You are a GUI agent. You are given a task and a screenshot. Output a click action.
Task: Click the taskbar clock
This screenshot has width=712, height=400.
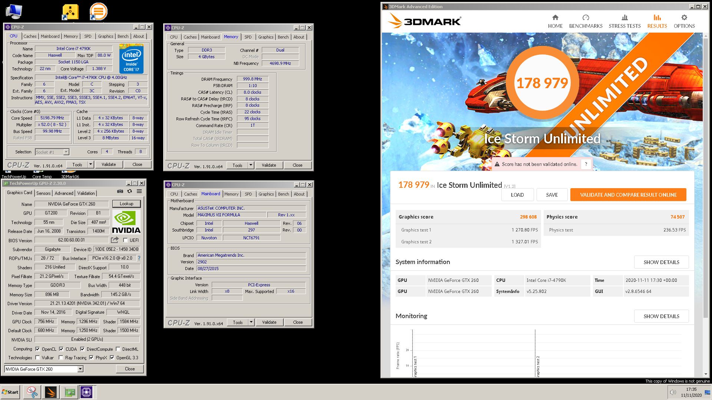tap(691, 392)
